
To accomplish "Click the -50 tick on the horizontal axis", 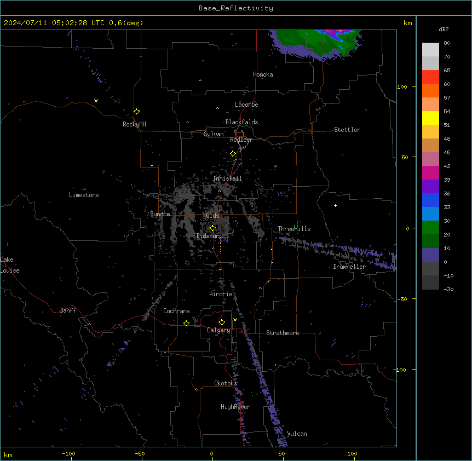I will coord(140,453).
